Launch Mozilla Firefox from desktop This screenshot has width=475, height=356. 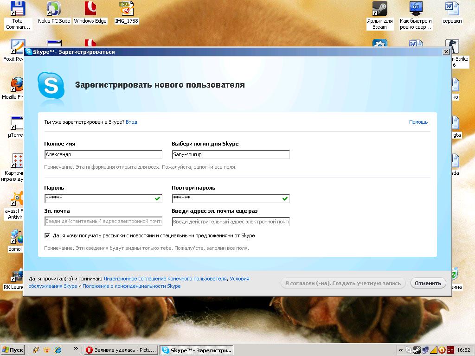[x=13, y=89]
